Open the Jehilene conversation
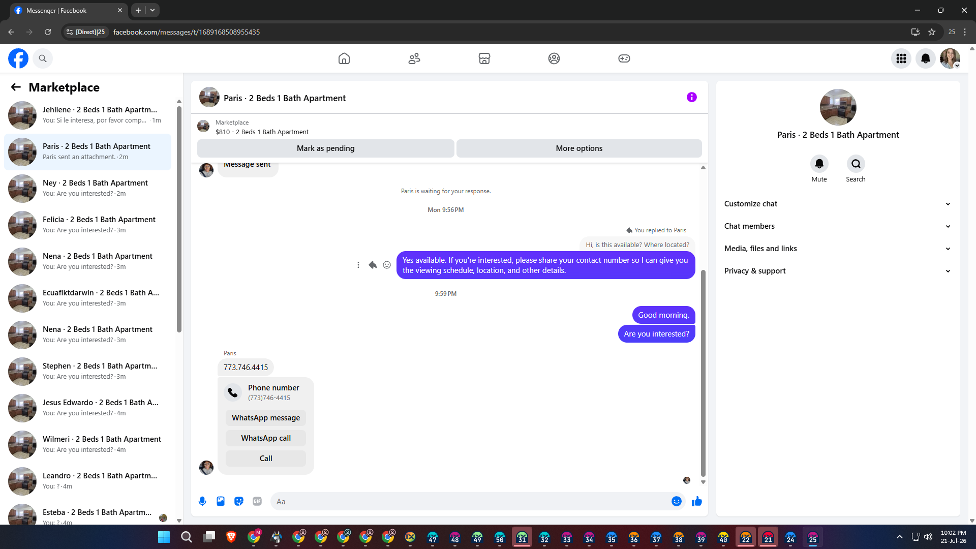The width and height of the screenshot is (976, 549). point(88,115)
